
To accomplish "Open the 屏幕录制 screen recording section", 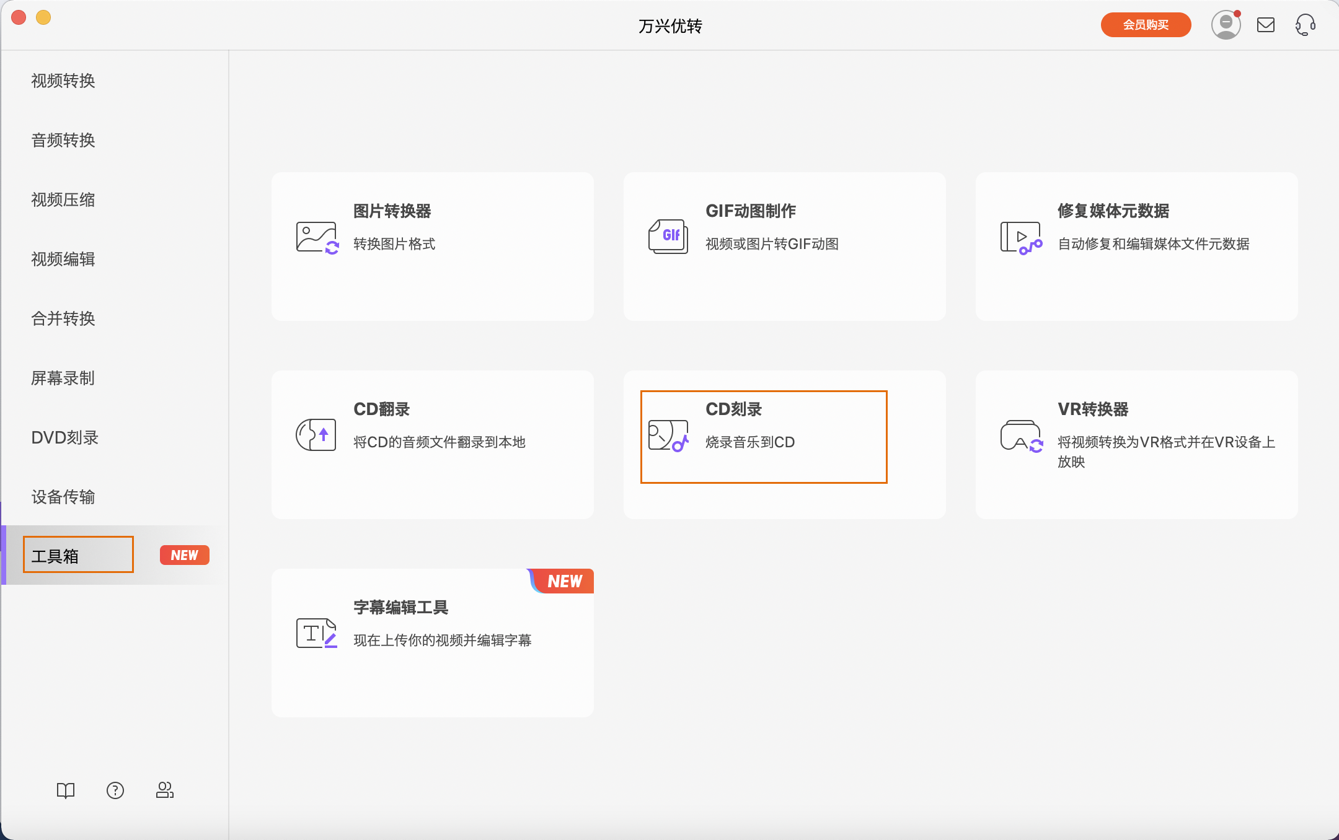I will 62,378.
